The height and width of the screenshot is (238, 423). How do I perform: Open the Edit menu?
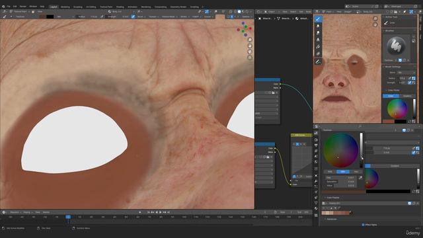tap(15, 7)
